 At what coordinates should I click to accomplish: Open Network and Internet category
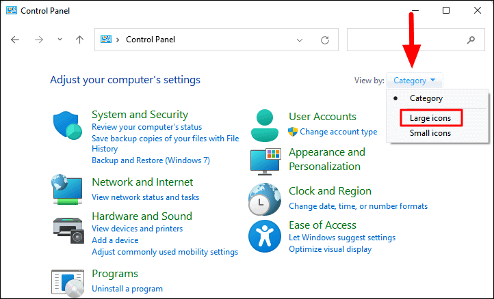(x=142, y=182)
